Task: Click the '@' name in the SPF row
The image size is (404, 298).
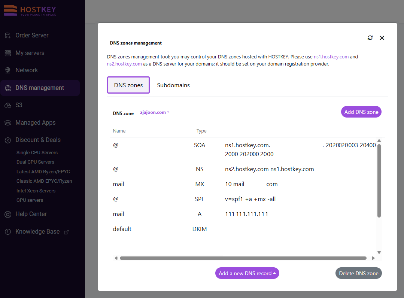Action: tap(116, 199)
